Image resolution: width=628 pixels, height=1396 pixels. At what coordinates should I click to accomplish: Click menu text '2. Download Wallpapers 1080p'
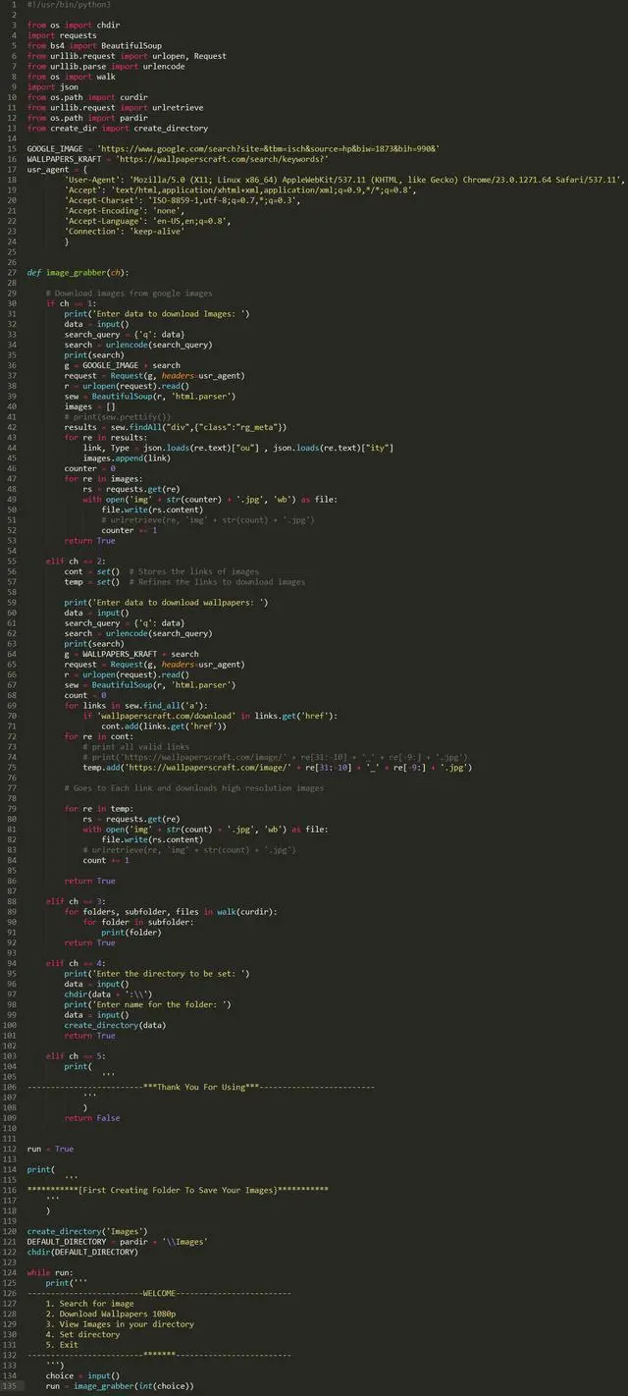(111, 1314)
